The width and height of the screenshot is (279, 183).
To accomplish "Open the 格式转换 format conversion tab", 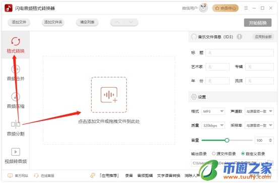I will pyautogui.click(x=16, y=45).
